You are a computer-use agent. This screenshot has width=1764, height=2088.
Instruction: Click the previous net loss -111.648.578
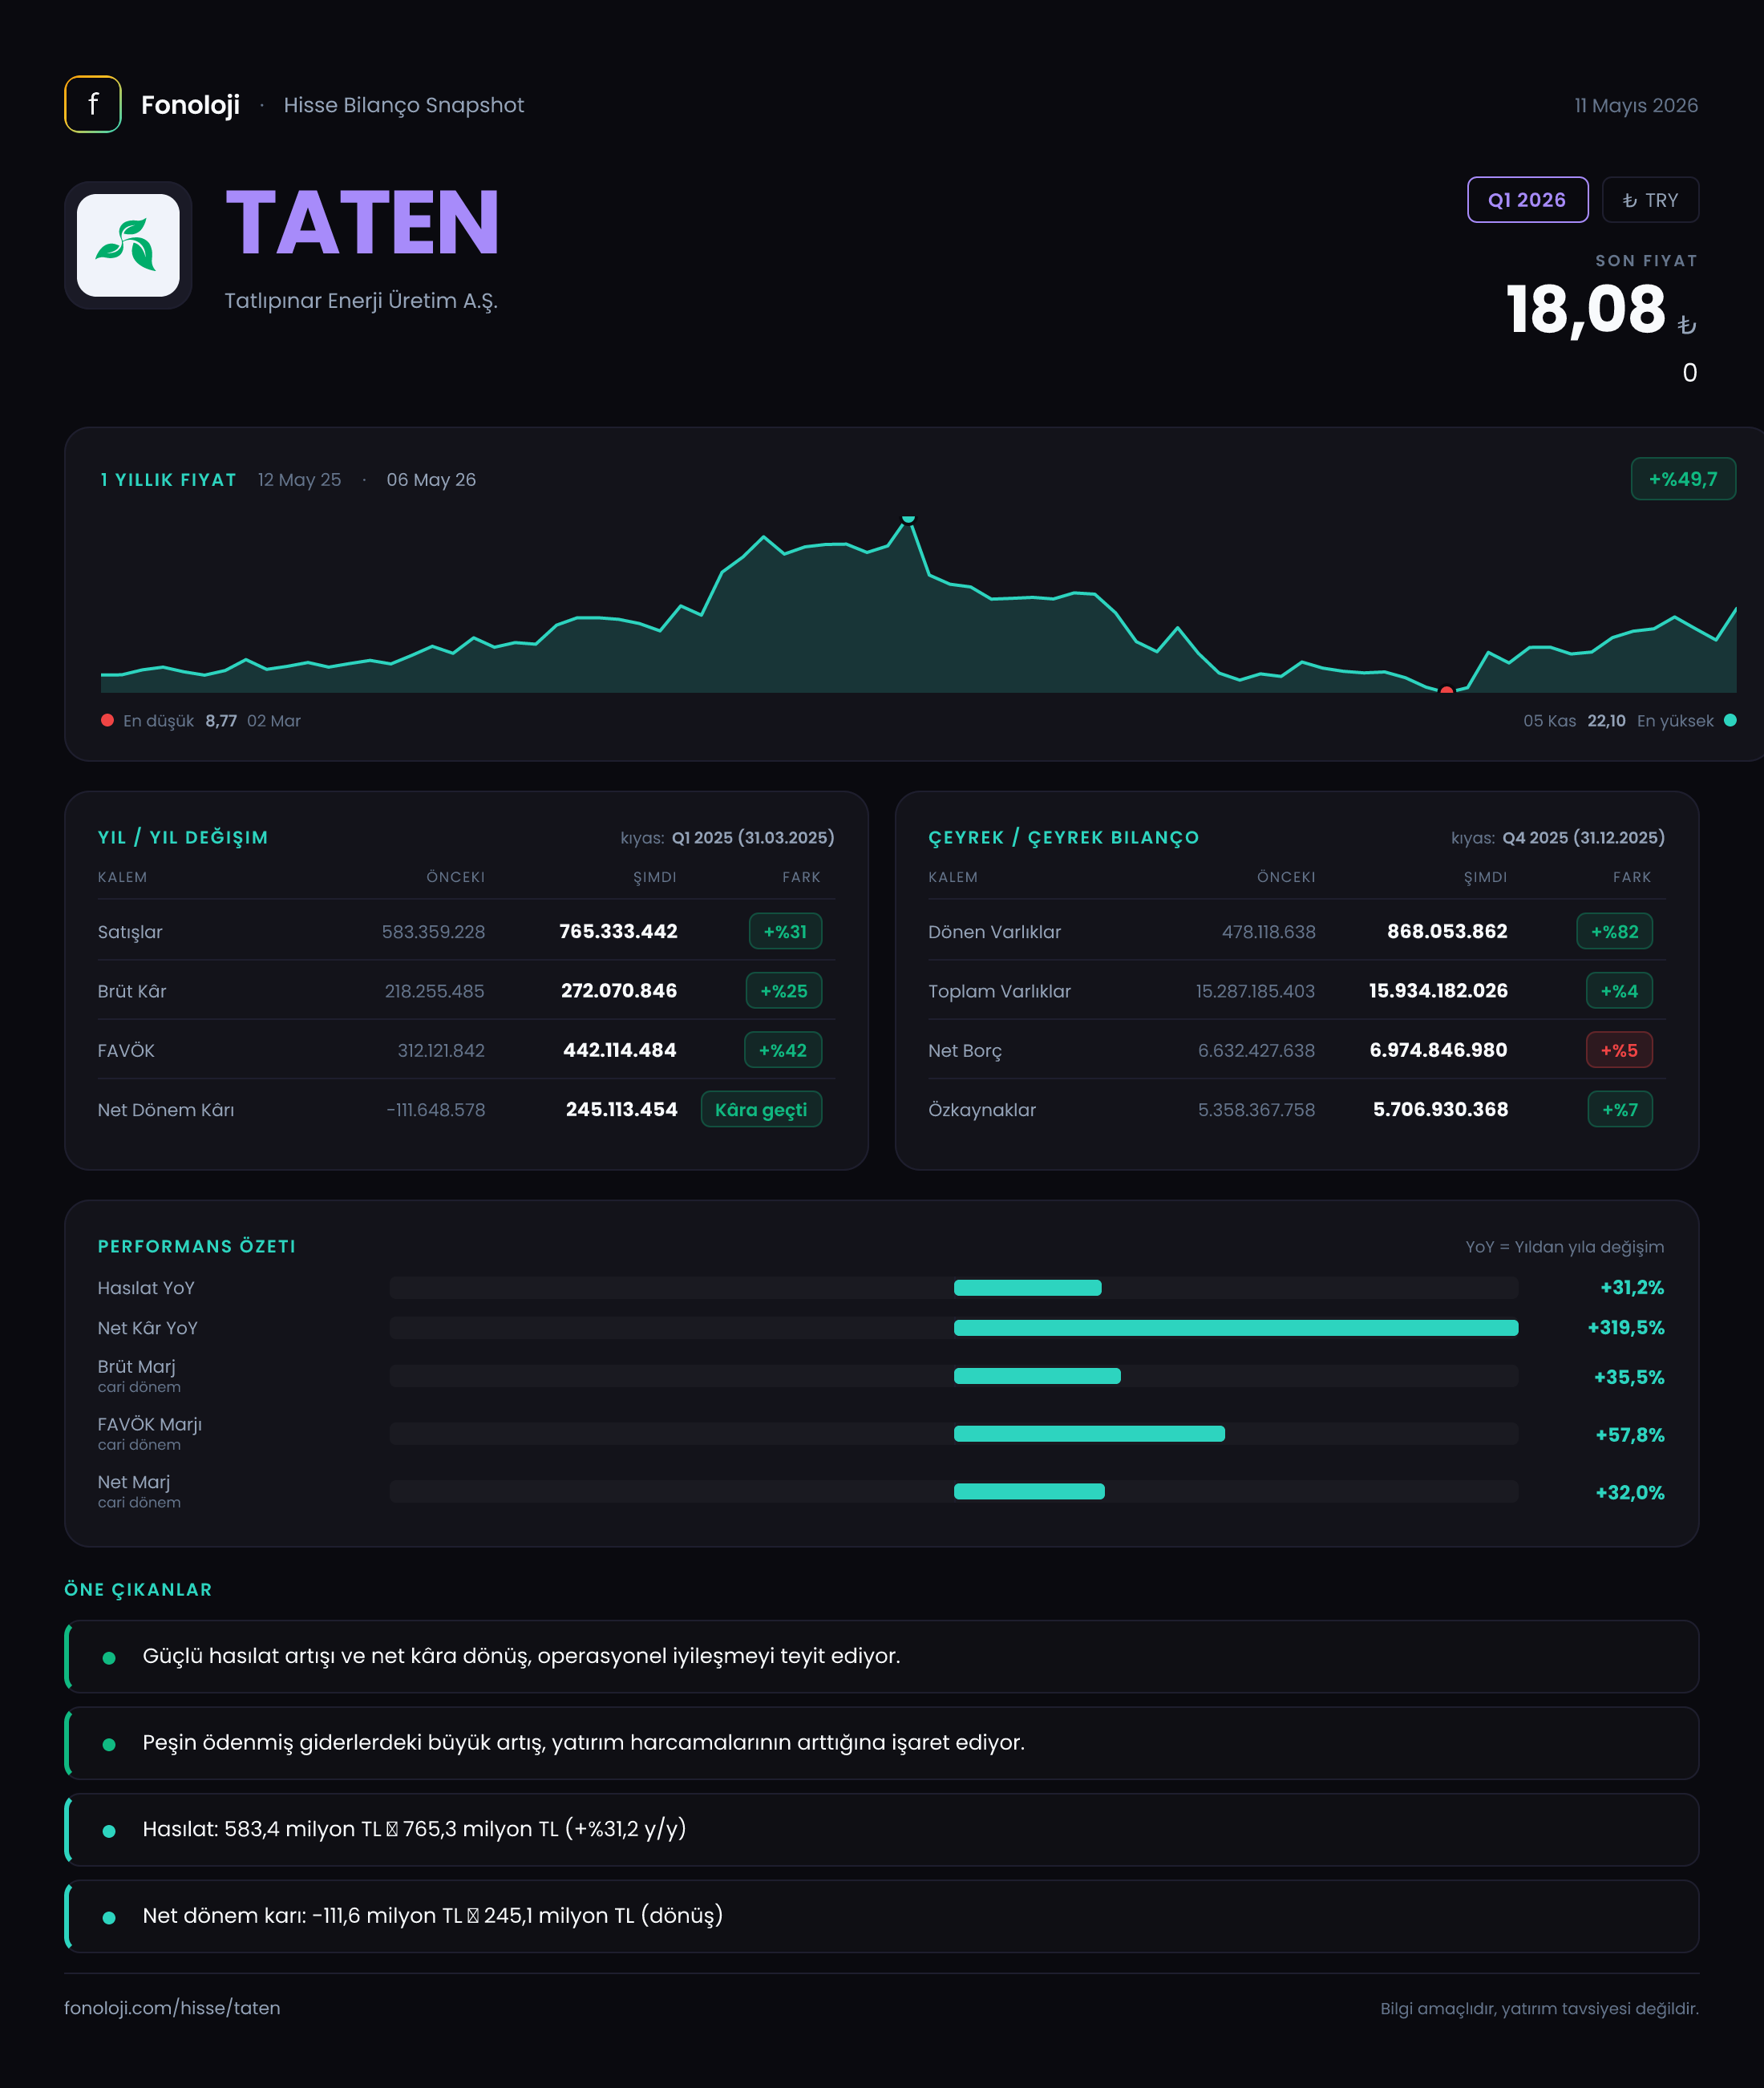(x=436, y=1110)
